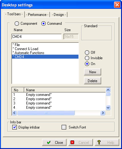Click the horizontal scroll right arrow
The image size is (122, 149).
tap(103, 113)
